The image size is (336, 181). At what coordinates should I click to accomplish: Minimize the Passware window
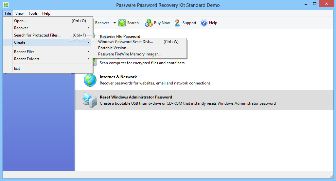(x=306, y=4)
